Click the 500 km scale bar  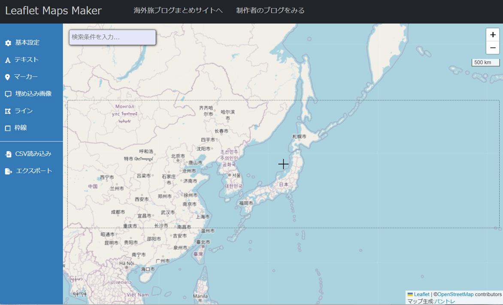click(485, 63)
